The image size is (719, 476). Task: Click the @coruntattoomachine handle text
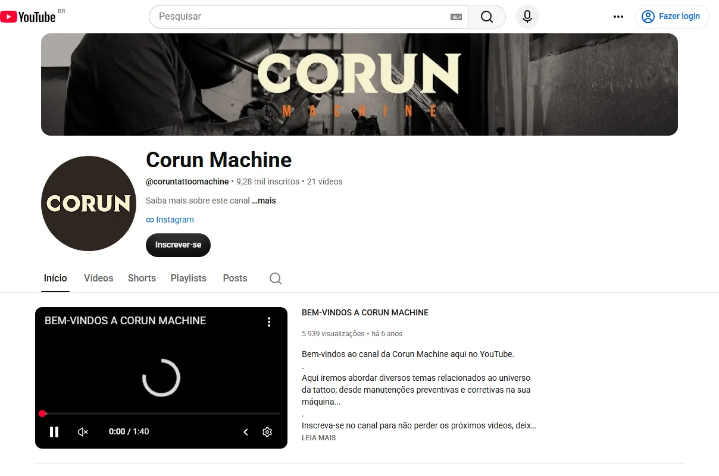tap(187, 181)
